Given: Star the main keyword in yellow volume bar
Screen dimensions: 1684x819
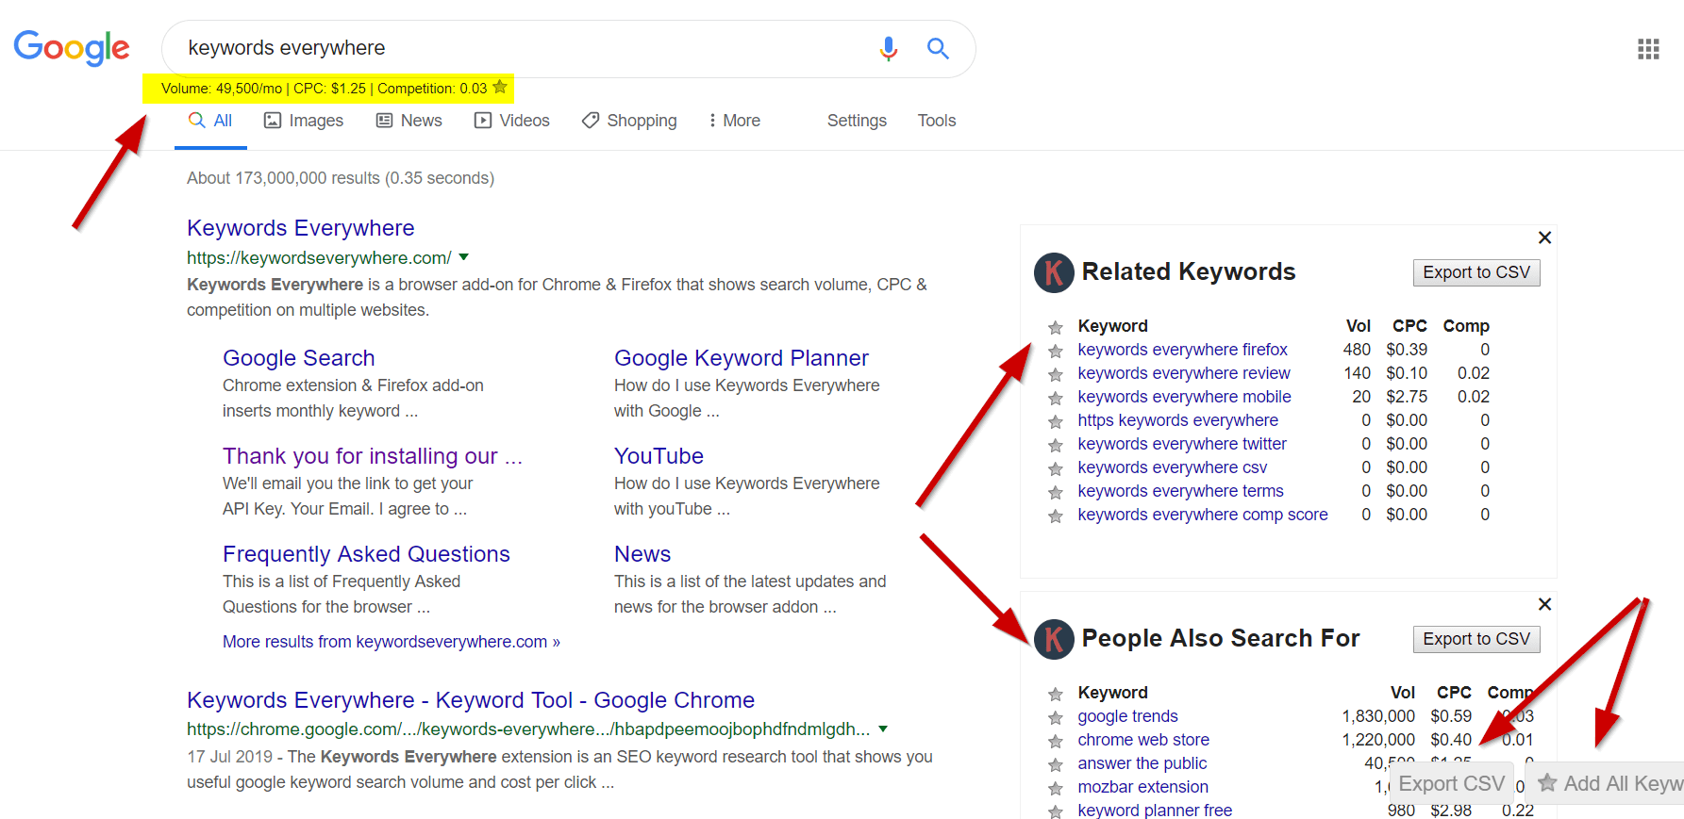Looking at the screenshot, I should click(x=500, y=88).
